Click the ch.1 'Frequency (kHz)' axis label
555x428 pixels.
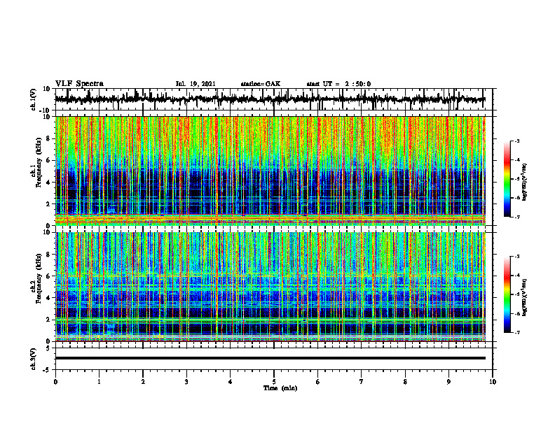39,161
